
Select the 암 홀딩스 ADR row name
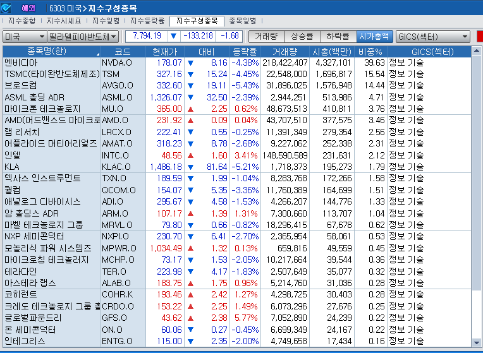point(32,213)
